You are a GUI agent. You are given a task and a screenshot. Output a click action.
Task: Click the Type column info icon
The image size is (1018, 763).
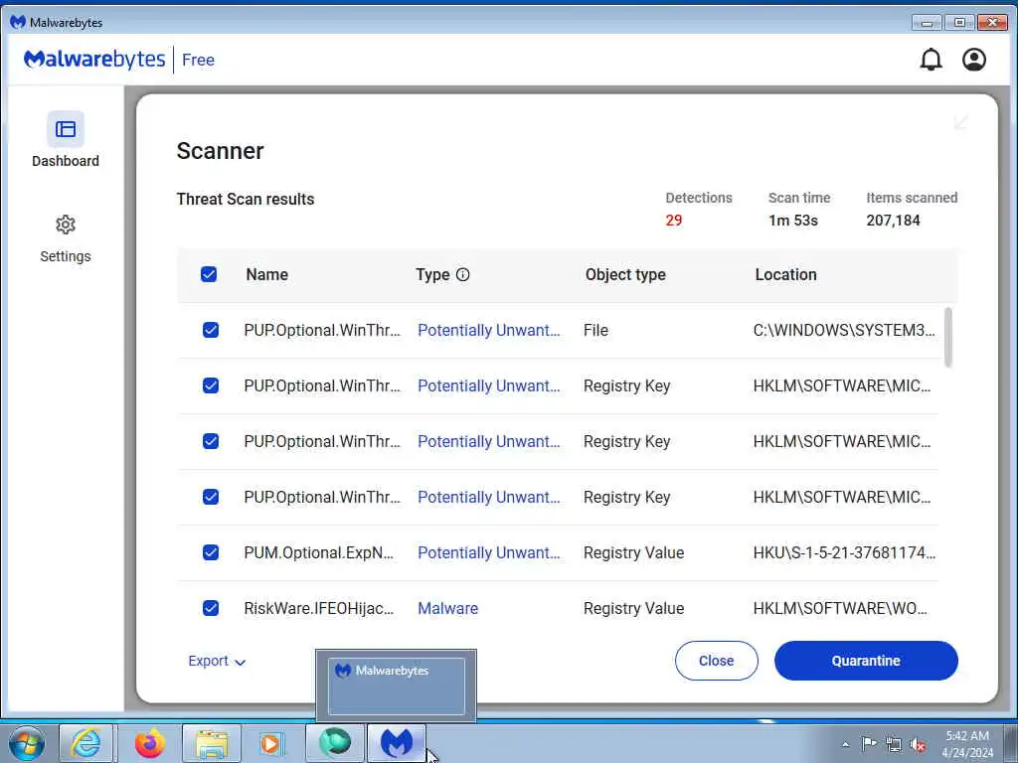point(463,274)
